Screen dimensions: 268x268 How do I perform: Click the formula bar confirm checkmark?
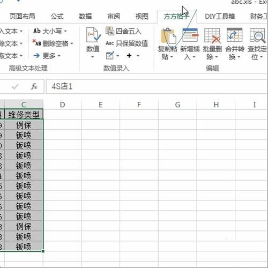(x=15, y=87)
